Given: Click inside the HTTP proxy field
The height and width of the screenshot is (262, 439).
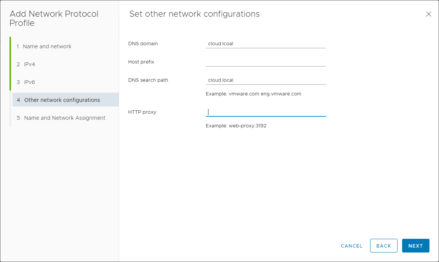Looking at the screenshot, I should (x=266, y=112).
